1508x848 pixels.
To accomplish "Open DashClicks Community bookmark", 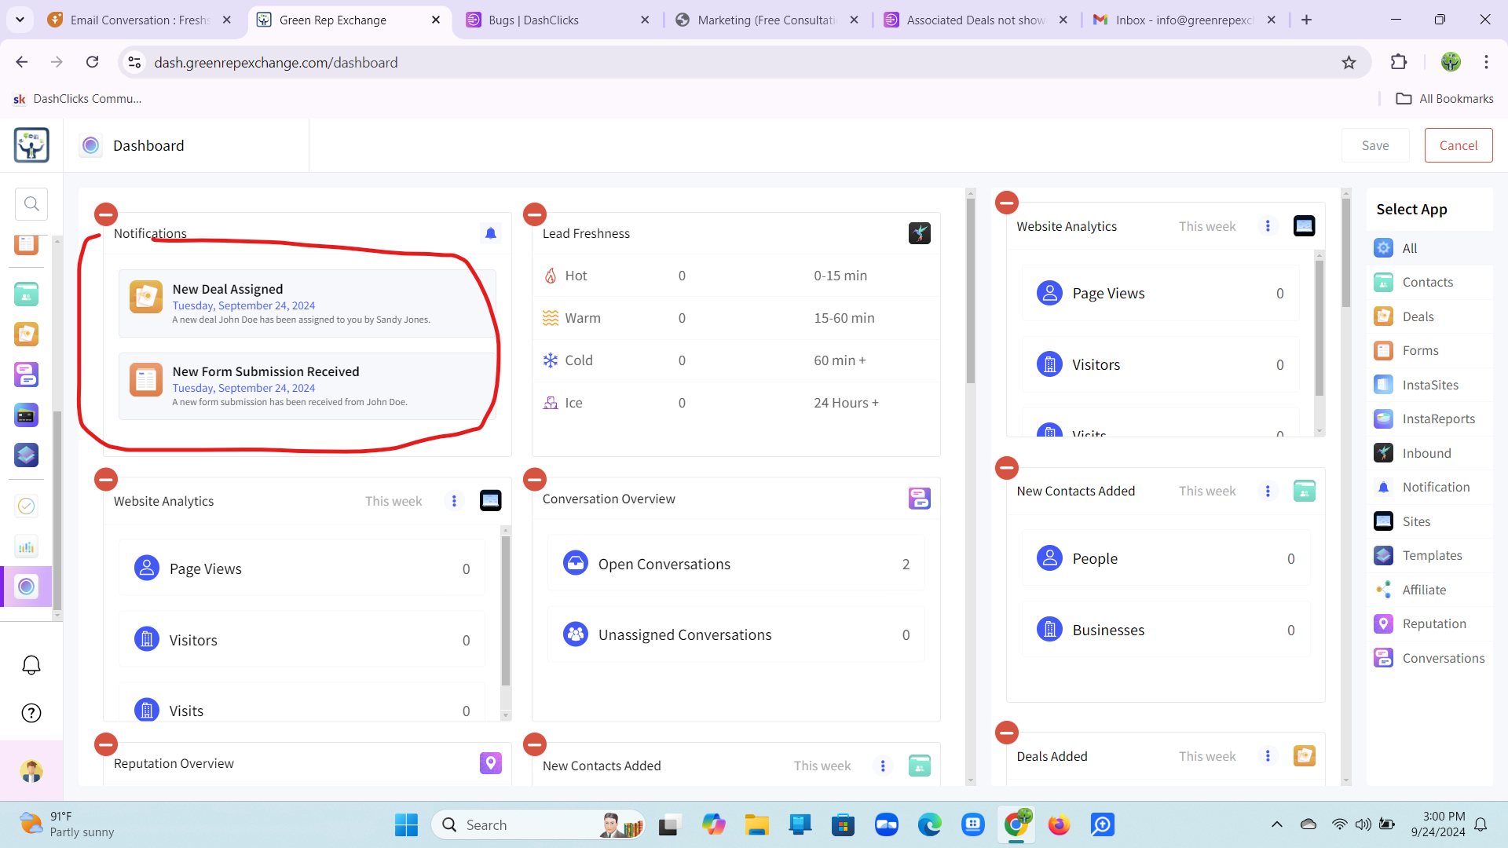I will pyautogui.click(x=77, y=99).
